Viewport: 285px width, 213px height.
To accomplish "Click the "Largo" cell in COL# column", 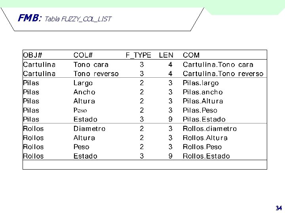I will click(83, 83).
